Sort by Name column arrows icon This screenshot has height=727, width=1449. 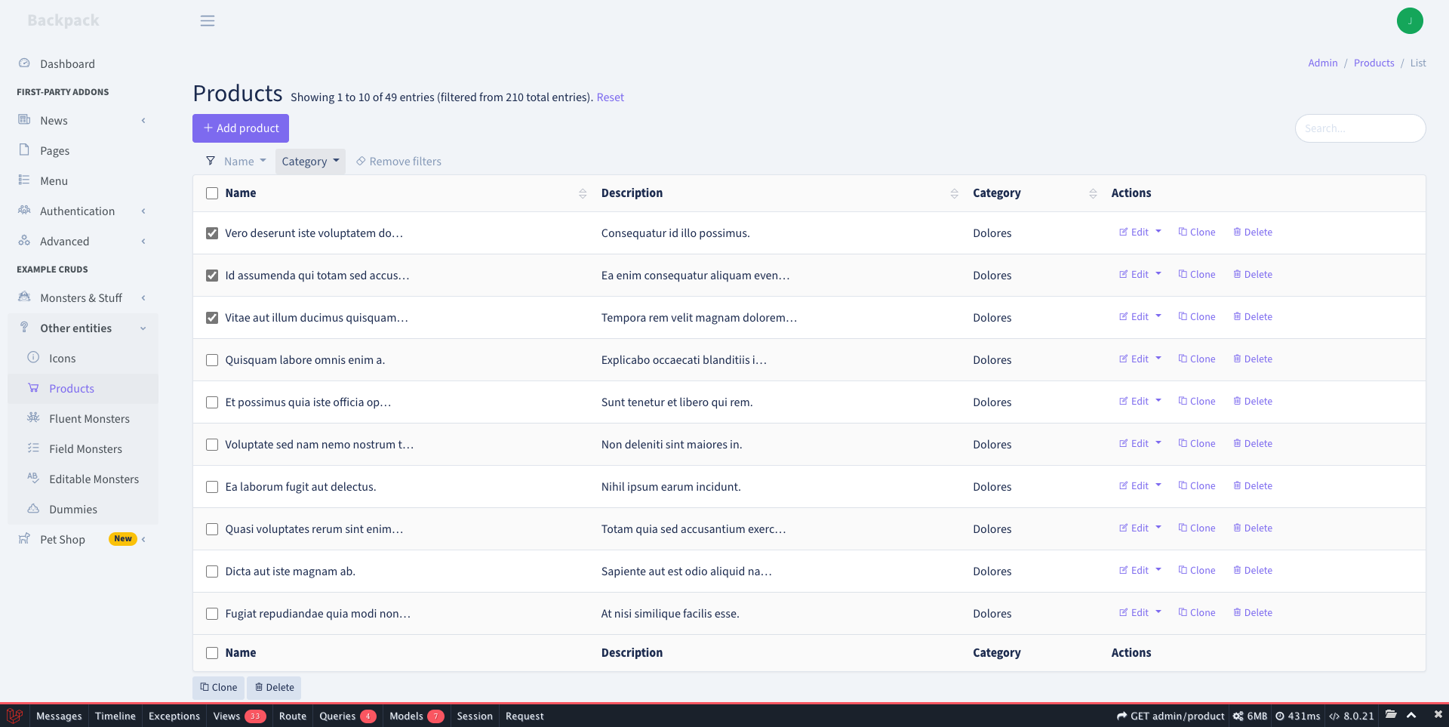tap(583, 194)
